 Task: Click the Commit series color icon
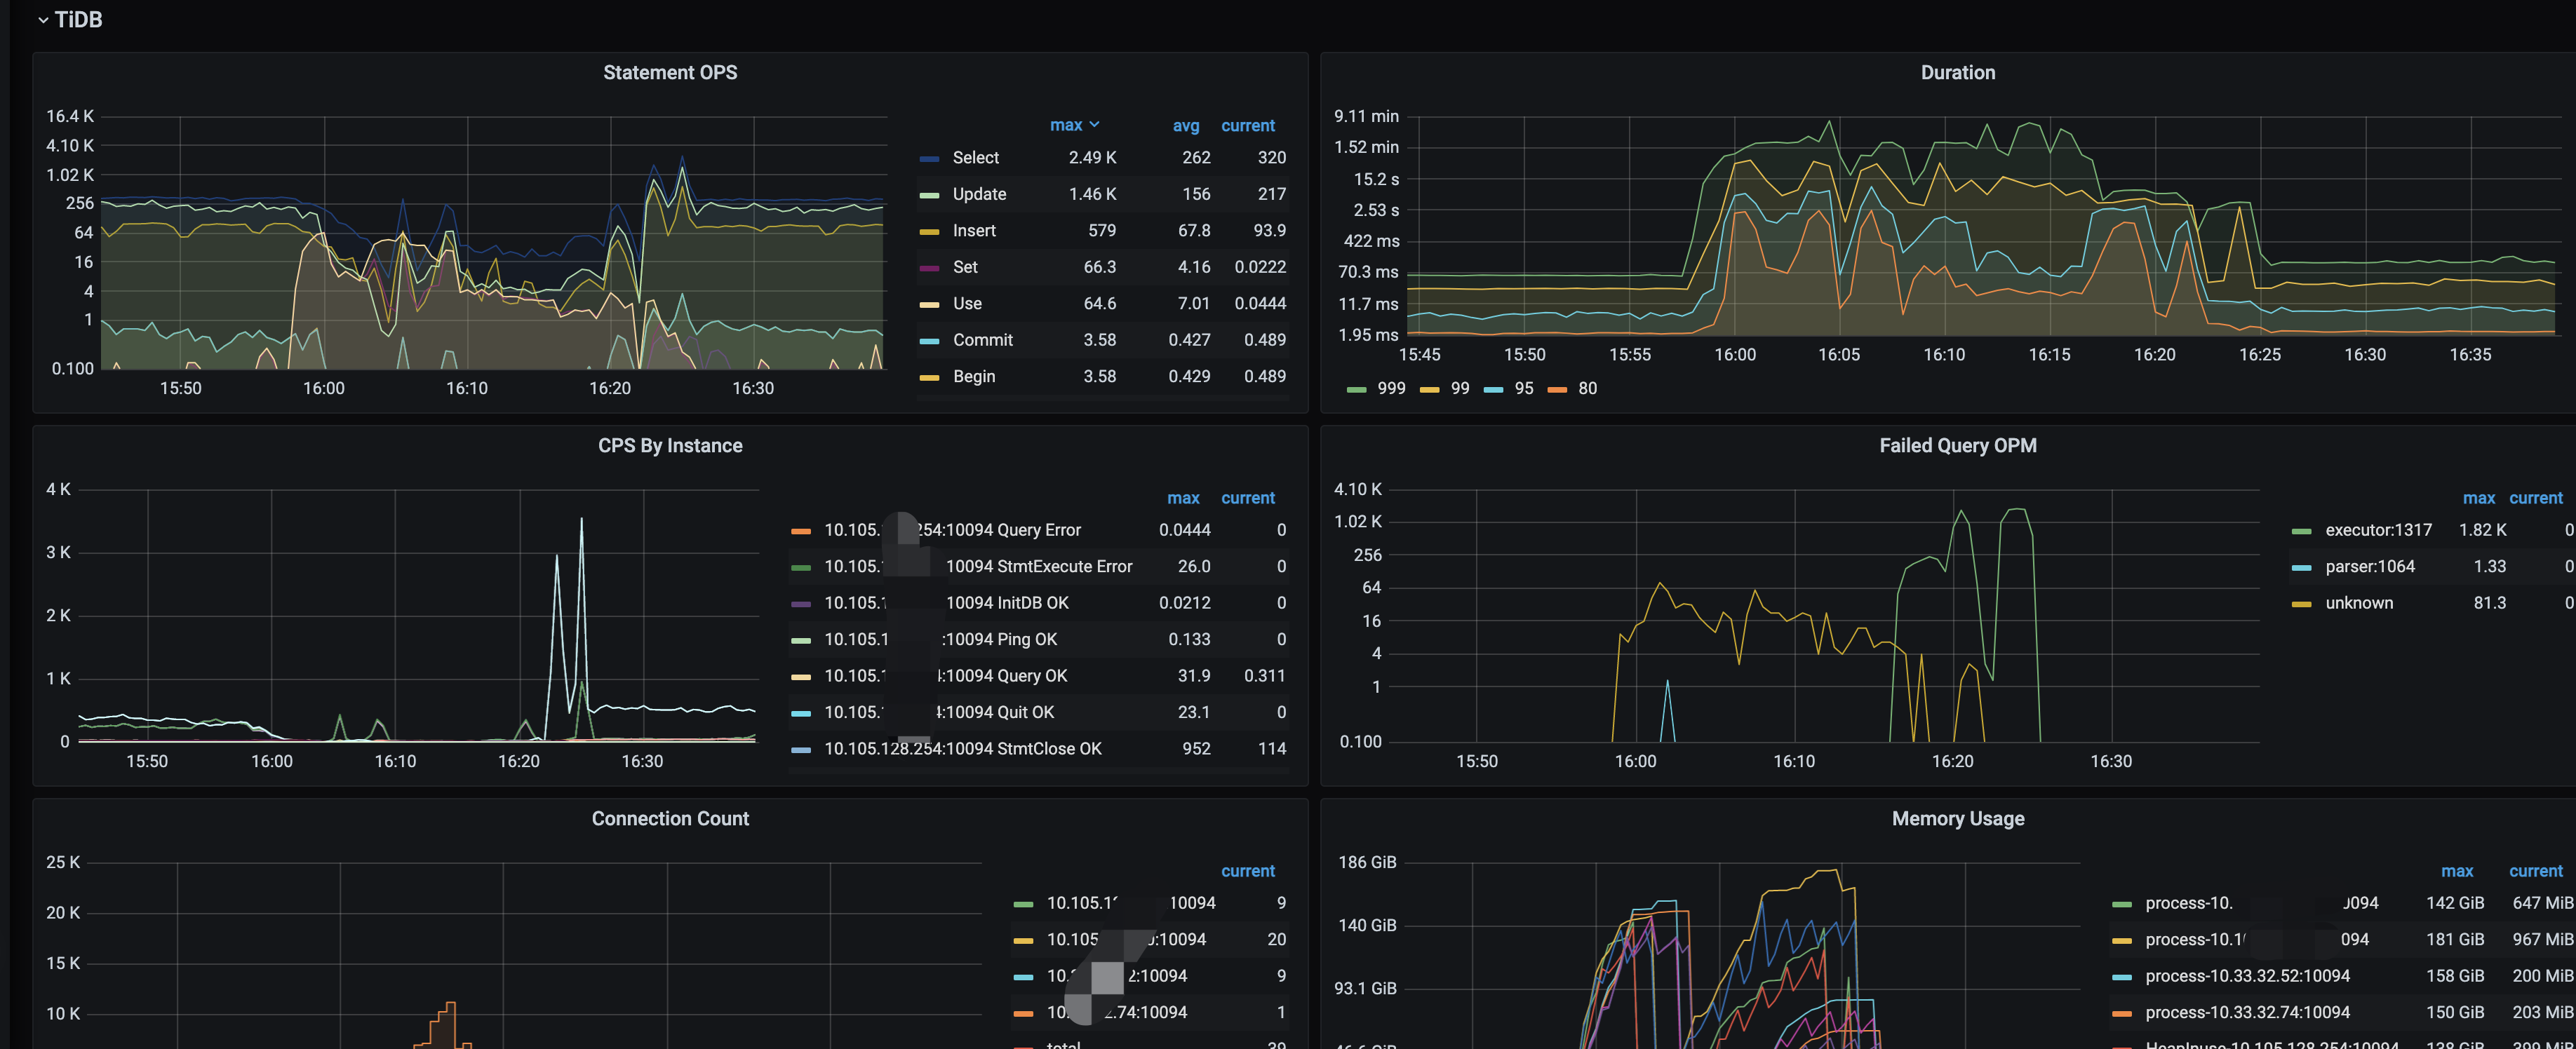tap(929, 341)
